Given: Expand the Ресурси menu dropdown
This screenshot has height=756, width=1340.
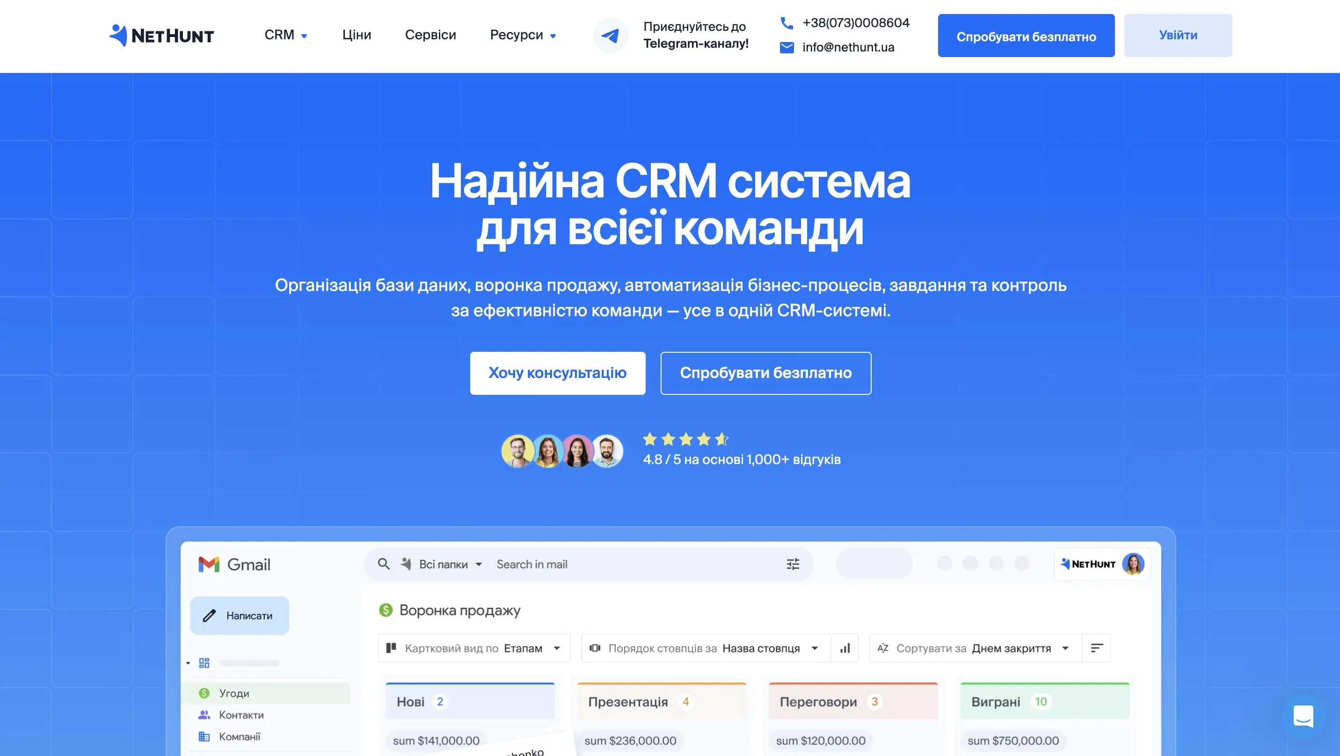Looking at the screenshot, I should coord(523,35).
